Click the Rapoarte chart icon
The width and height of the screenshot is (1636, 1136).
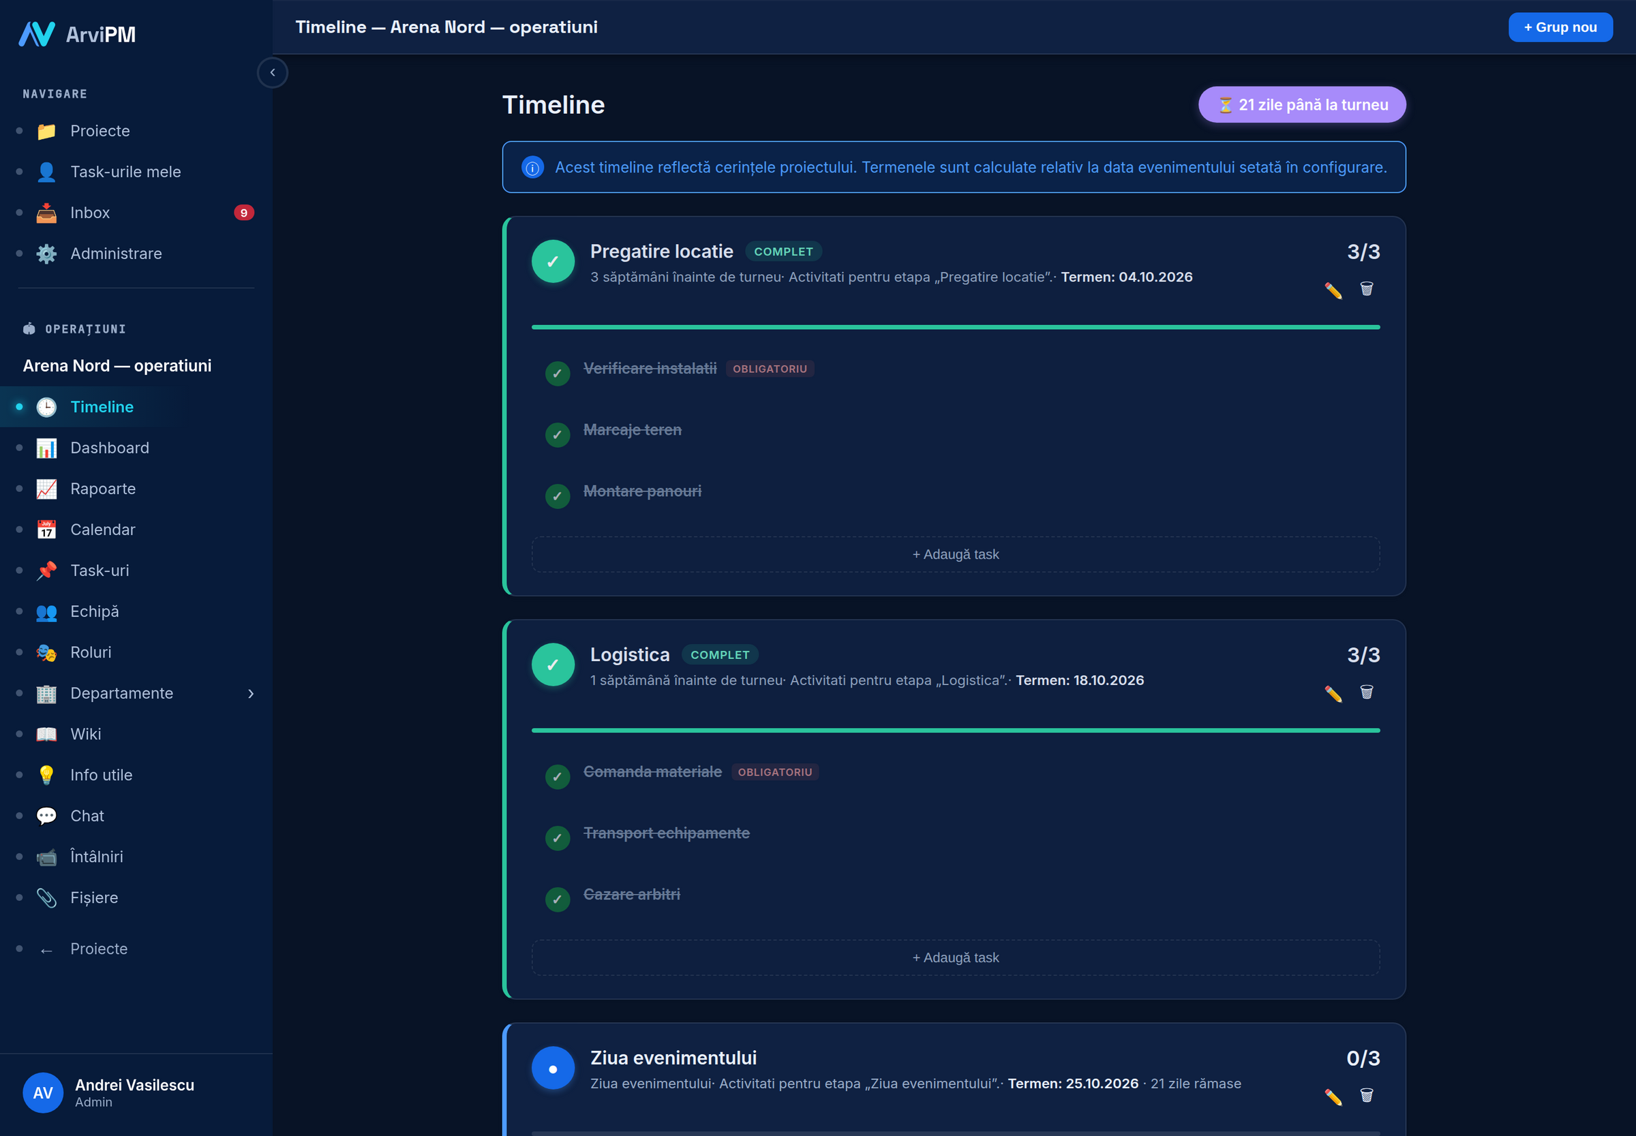(46, 489)
